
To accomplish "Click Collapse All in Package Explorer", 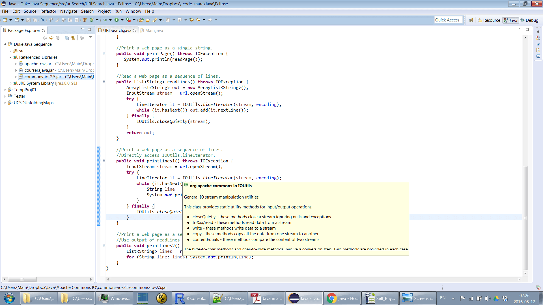I will [x=67, y=38].
